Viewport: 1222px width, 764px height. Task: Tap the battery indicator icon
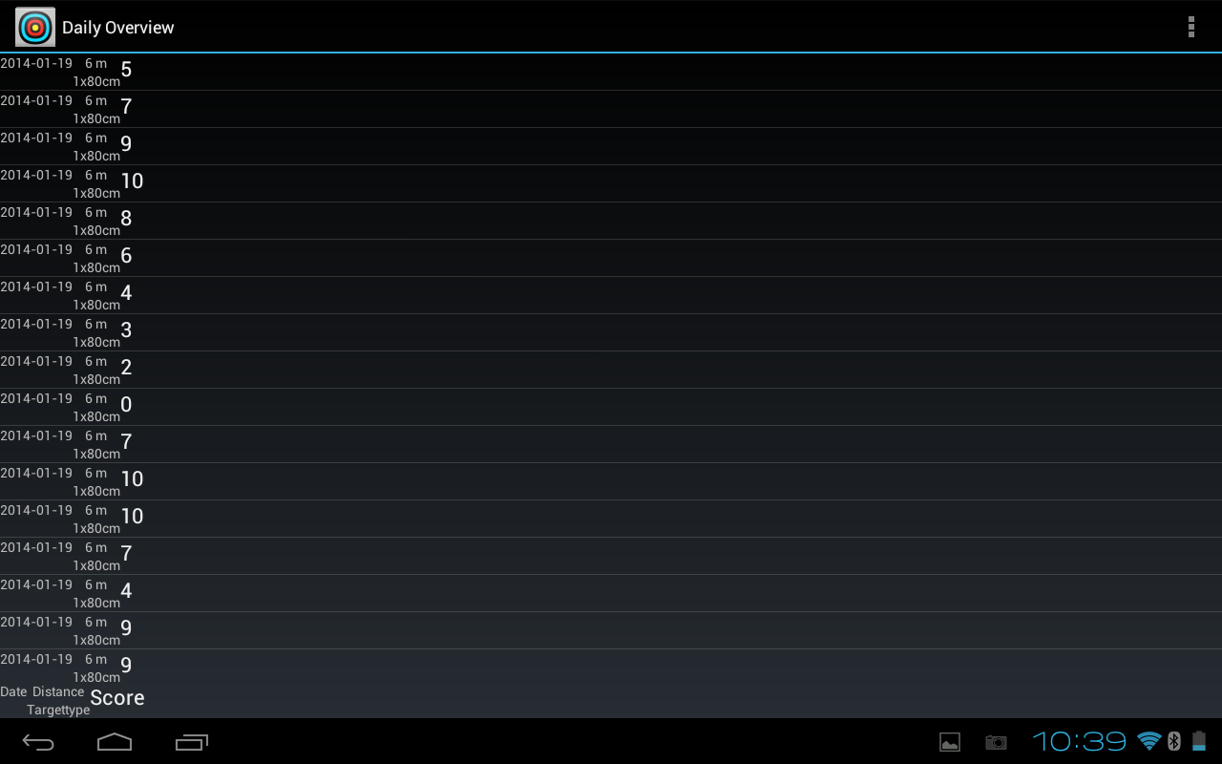[x=1199, y=741]
